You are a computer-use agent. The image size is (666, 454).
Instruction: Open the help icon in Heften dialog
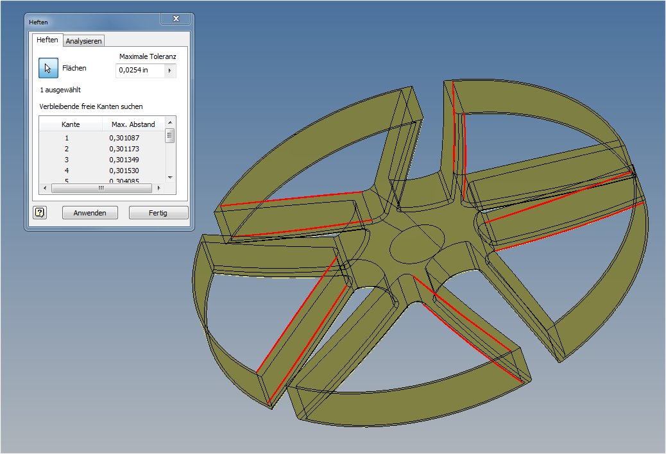point(40,213)
